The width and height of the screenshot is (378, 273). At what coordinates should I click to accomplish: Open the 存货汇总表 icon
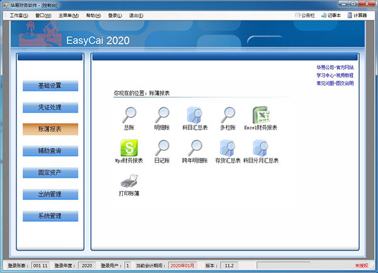pyautogui.click(x=227, y=148)
